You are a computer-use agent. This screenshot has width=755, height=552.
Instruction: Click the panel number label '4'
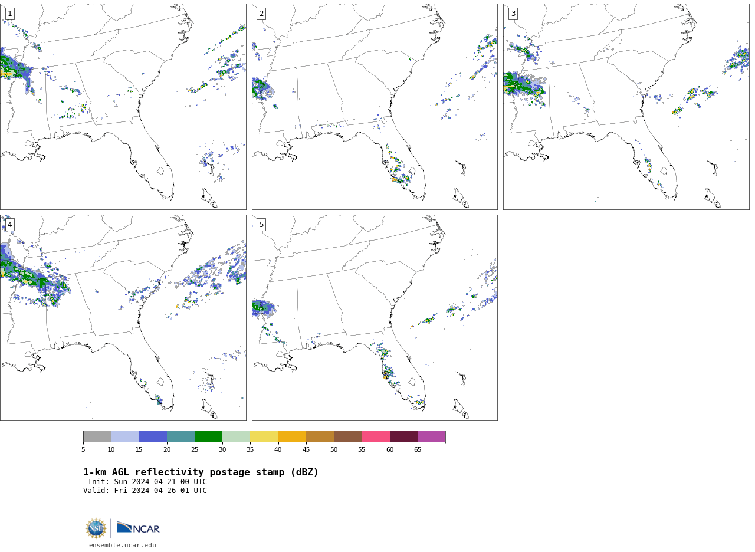pos(9,225)
